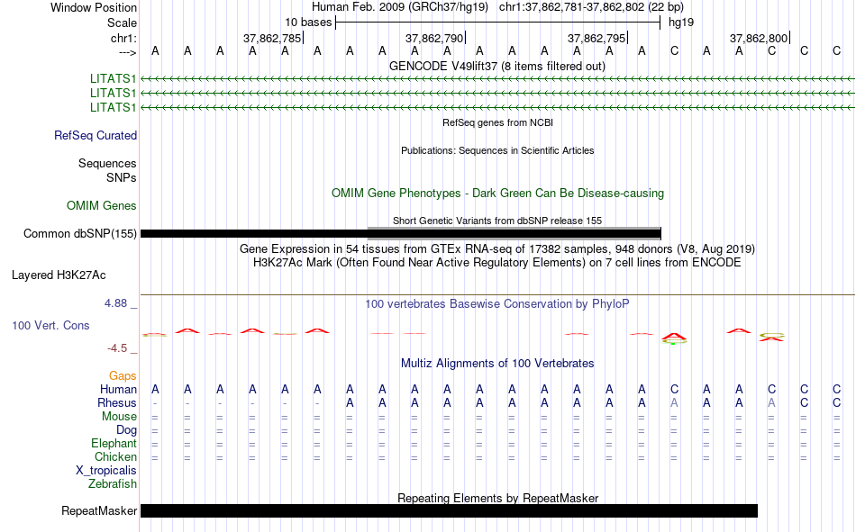Click the Dog species label
The width and height of the screenshot is (856, 532).
click(126, 430)
